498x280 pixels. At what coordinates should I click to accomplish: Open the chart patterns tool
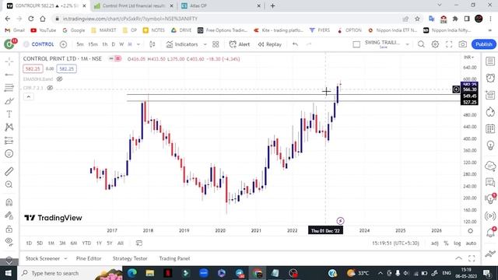point(9,128)
